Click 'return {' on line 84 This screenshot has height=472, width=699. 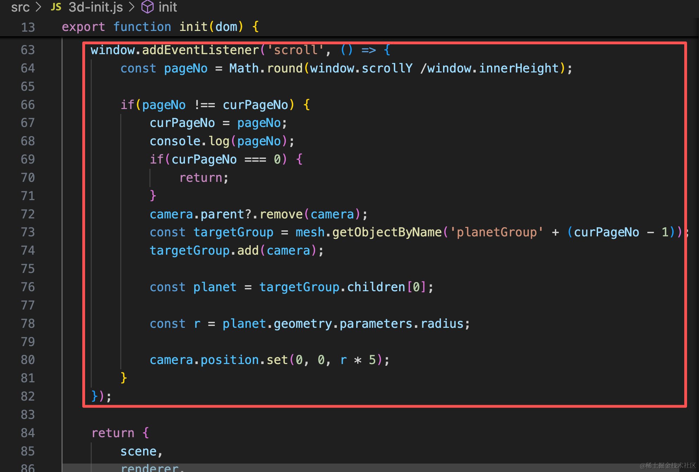tap(120, 433)
